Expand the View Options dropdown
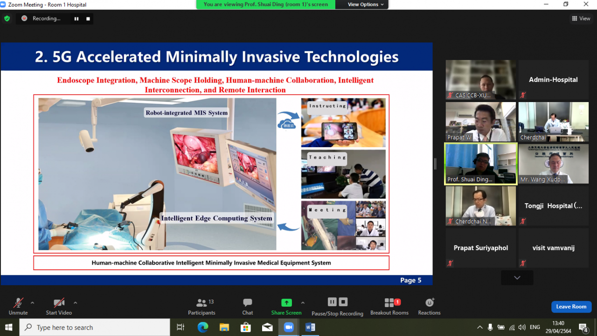Viewport: 597px width, 336px height. [x=366, y=5]
